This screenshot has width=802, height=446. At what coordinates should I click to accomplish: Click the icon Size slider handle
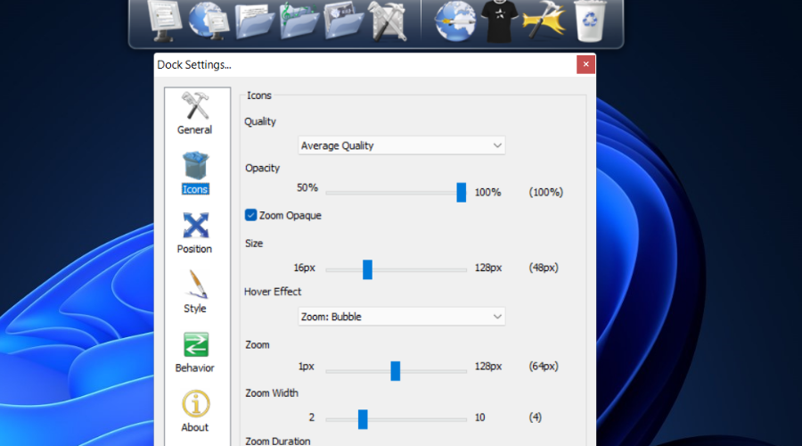[x=367, y=269]
